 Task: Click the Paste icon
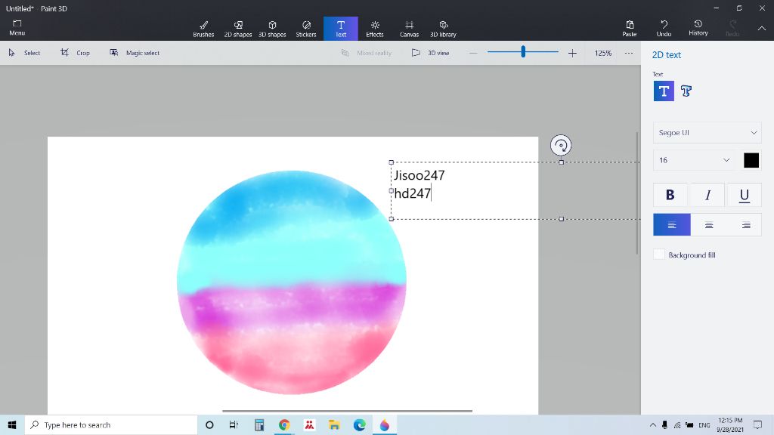pyautogui.click(x=630, y=28)
